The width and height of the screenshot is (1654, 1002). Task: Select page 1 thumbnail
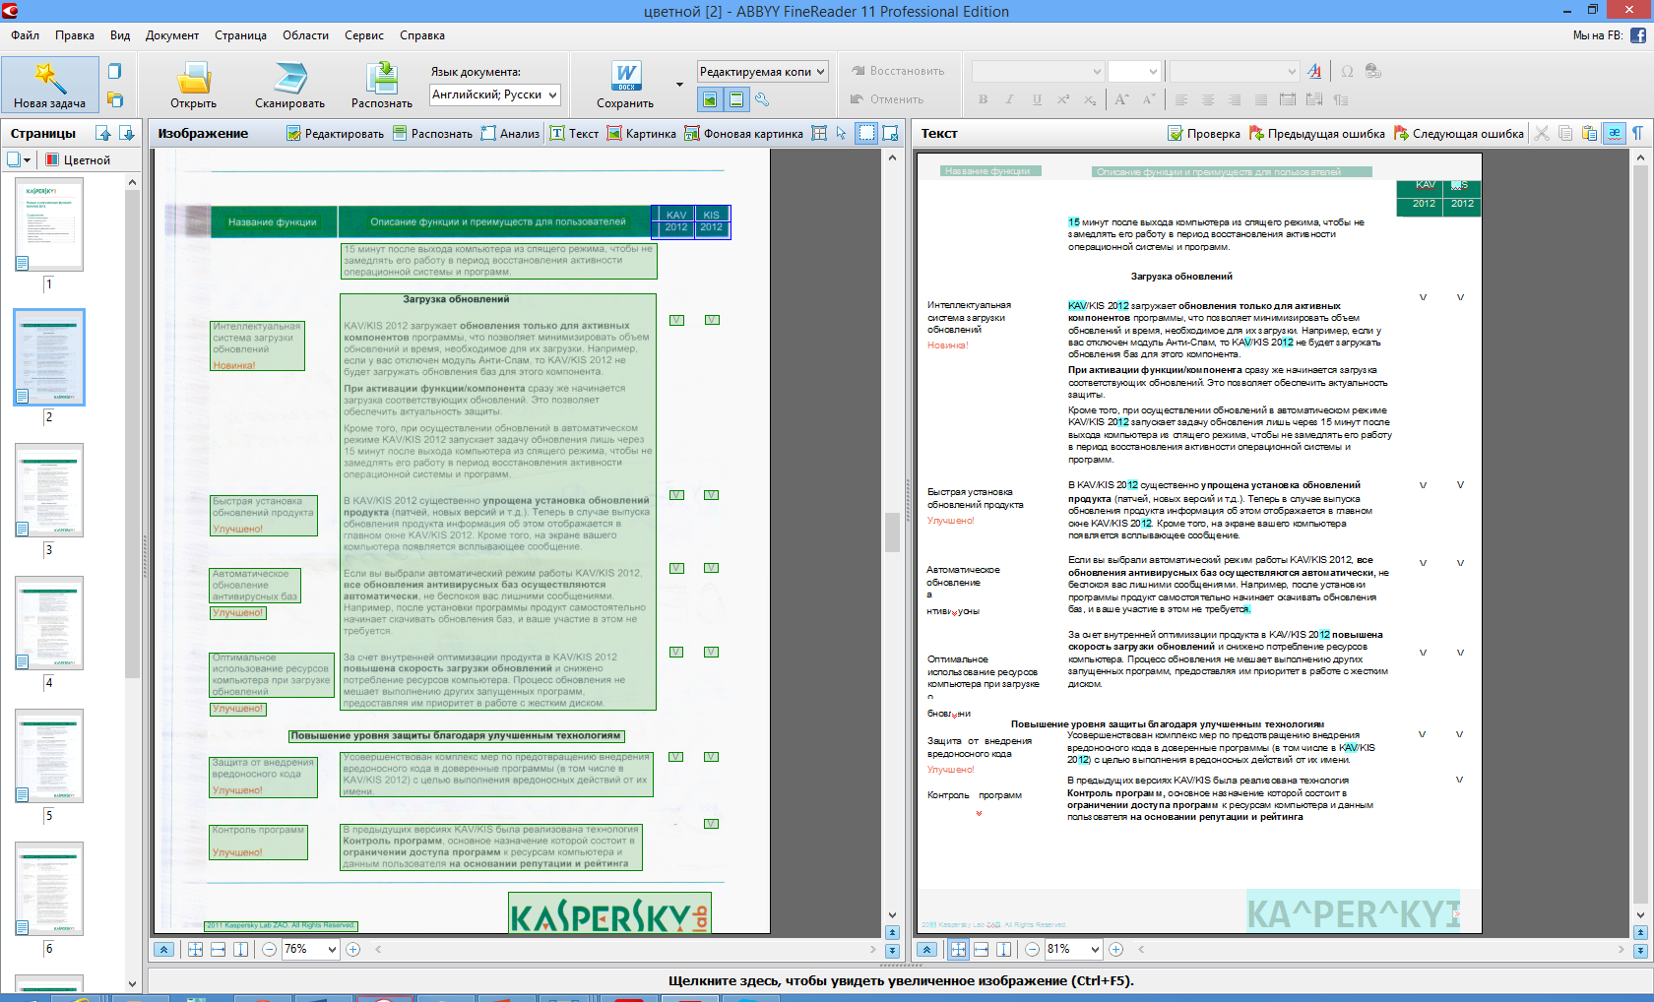pyautogui.click(x=49, y=224)
